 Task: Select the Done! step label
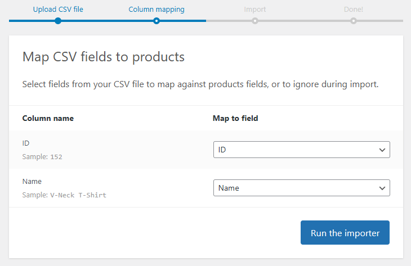click(354, 10)
